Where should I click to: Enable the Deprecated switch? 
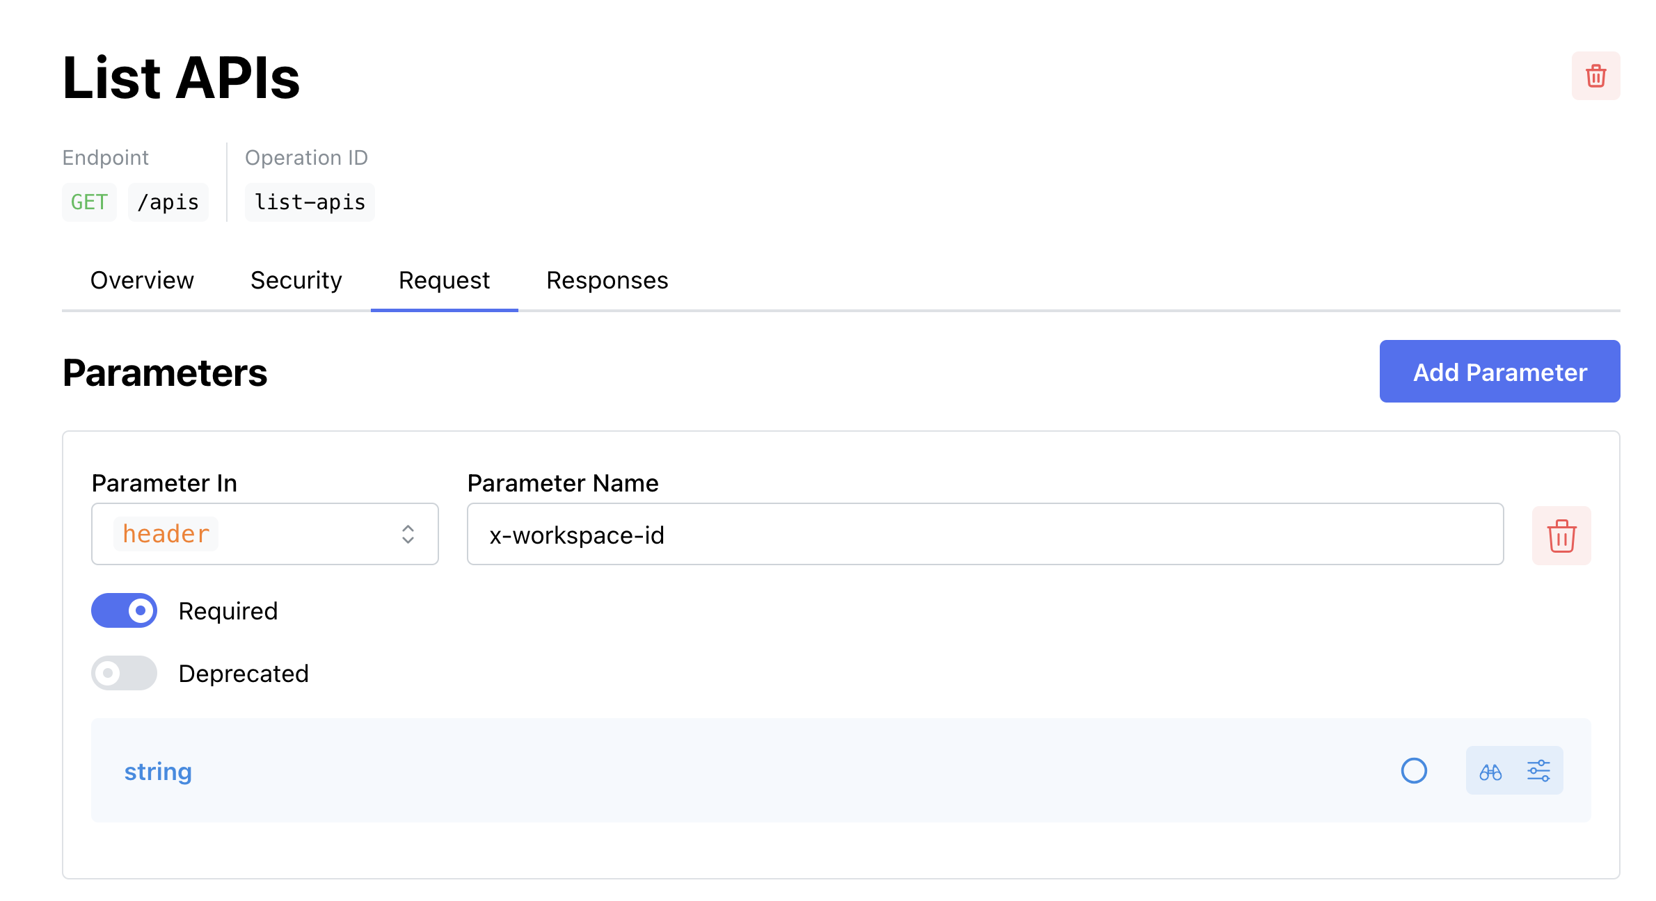[x=124, y=673]
